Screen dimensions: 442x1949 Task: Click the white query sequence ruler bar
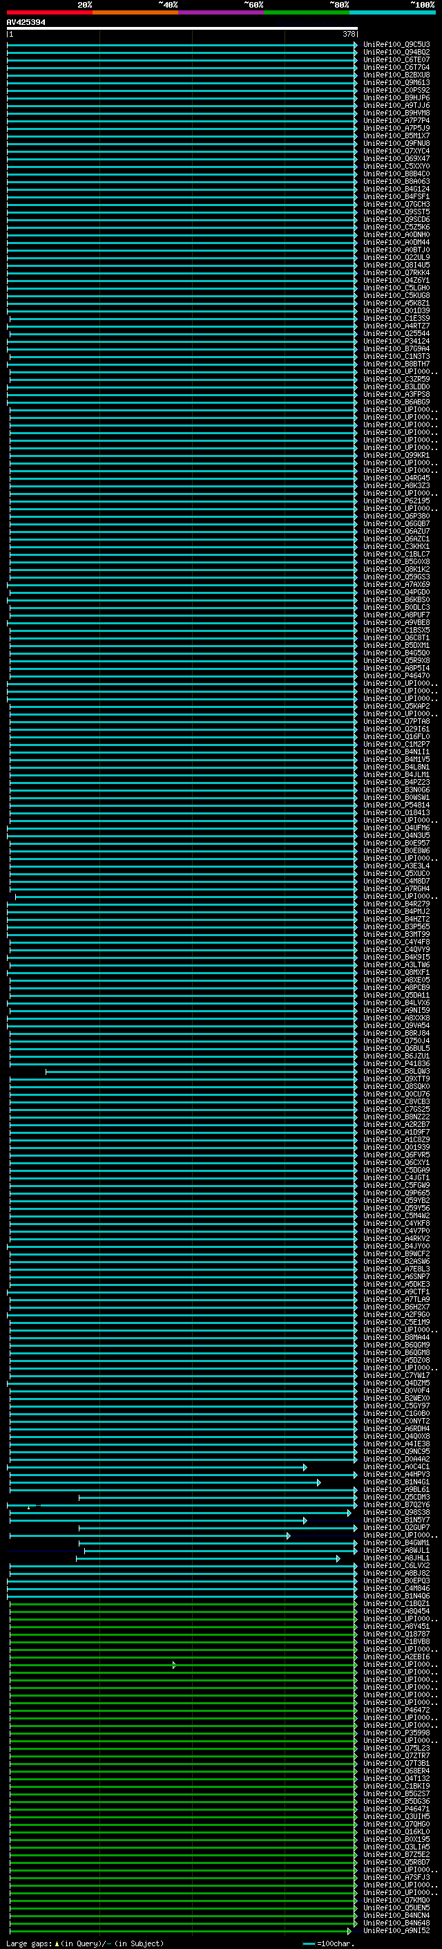pos(182,28)
